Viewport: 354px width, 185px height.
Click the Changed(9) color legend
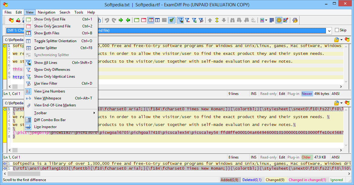point(275,180)
